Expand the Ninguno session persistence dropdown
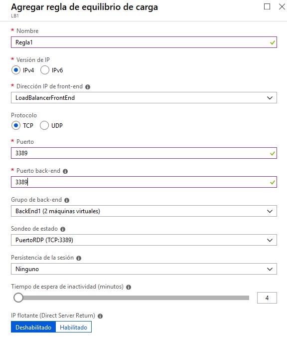 [x=144, y=269]
